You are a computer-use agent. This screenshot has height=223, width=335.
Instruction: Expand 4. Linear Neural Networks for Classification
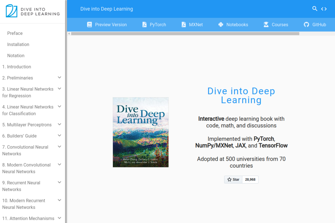pyautogui.click(x=59, y=107)
